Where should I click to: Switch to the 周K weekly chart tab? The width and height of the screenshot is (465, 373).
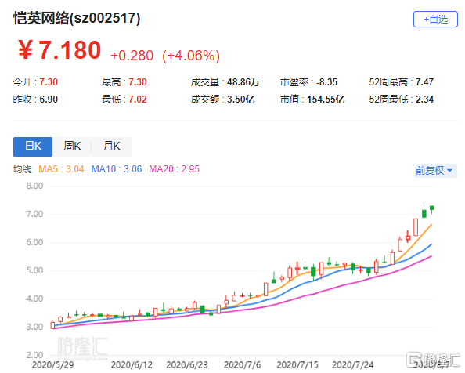point(72,147)
